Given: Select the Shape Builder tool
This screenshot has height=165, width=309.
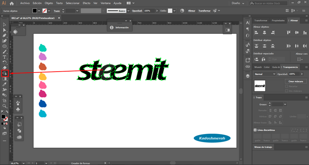Looking at the screenshot, I should pos(4,73).
